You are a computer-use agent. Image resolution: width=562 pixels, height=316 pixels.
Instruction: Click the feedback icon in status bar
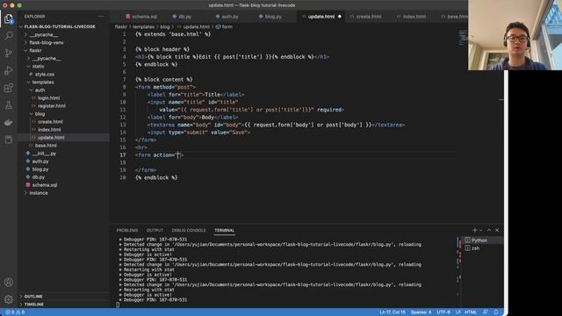486,312
